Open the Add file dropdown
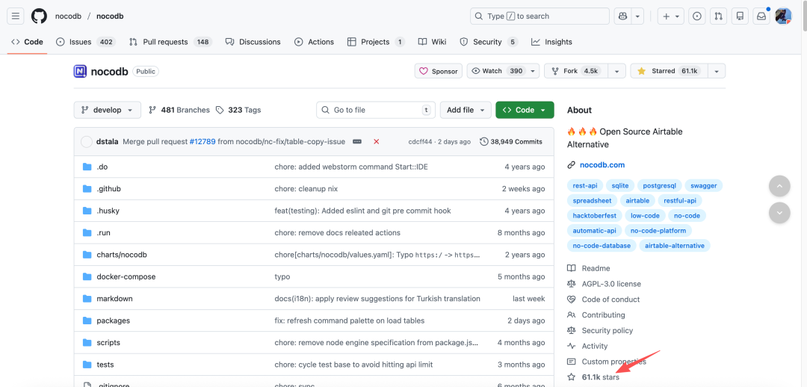807x387 pixels. point(466,110)
